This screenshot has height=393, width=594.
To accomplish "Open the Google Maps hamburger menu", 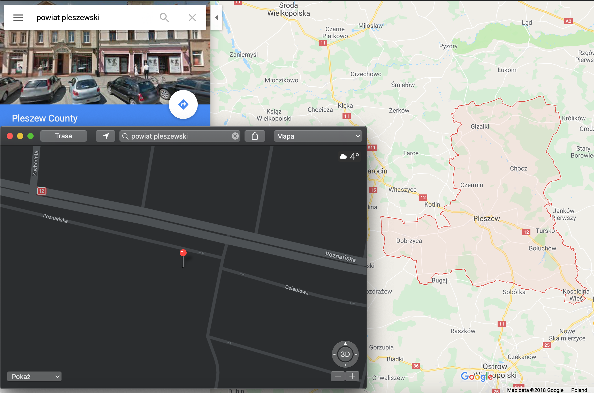I will (x=18, y=18).
